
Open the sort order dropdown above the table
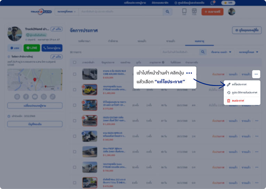tap(221, 52)
